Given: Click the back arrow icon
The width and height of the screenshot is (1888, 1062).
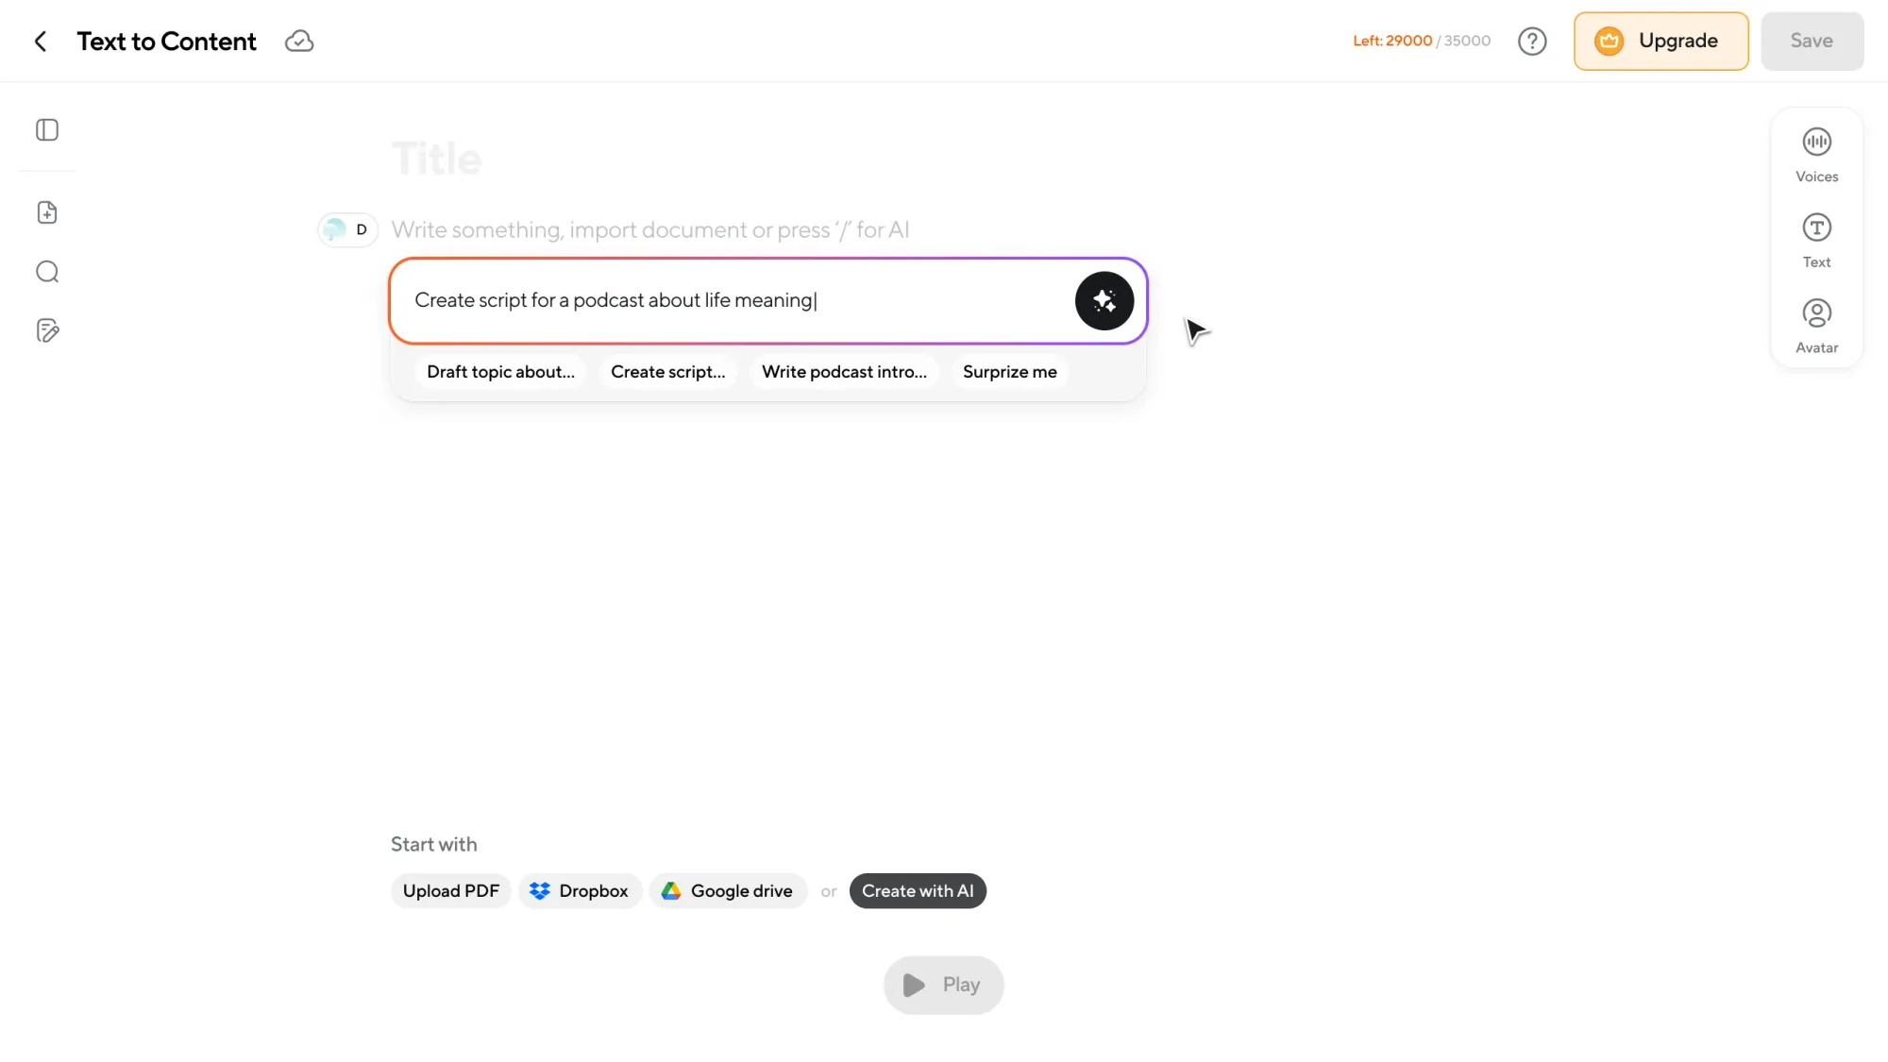Looking at the screenshot, I should tap(41, 42).
